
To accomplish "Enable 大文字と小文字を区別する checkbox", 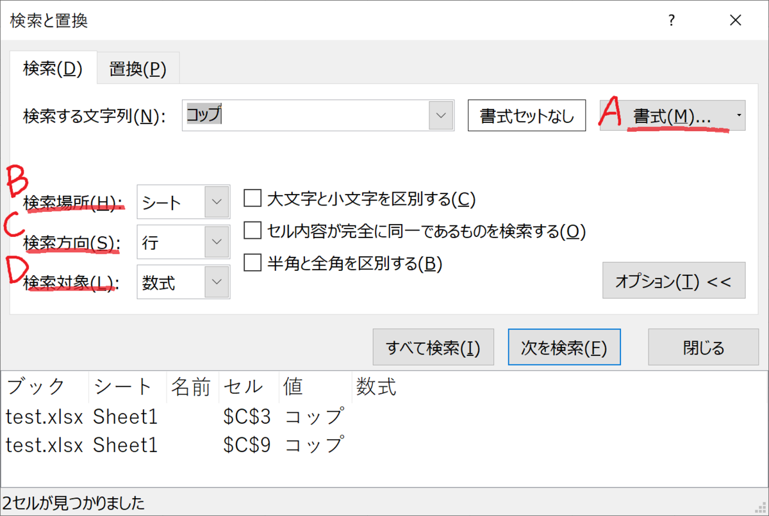I will point(252,199).
